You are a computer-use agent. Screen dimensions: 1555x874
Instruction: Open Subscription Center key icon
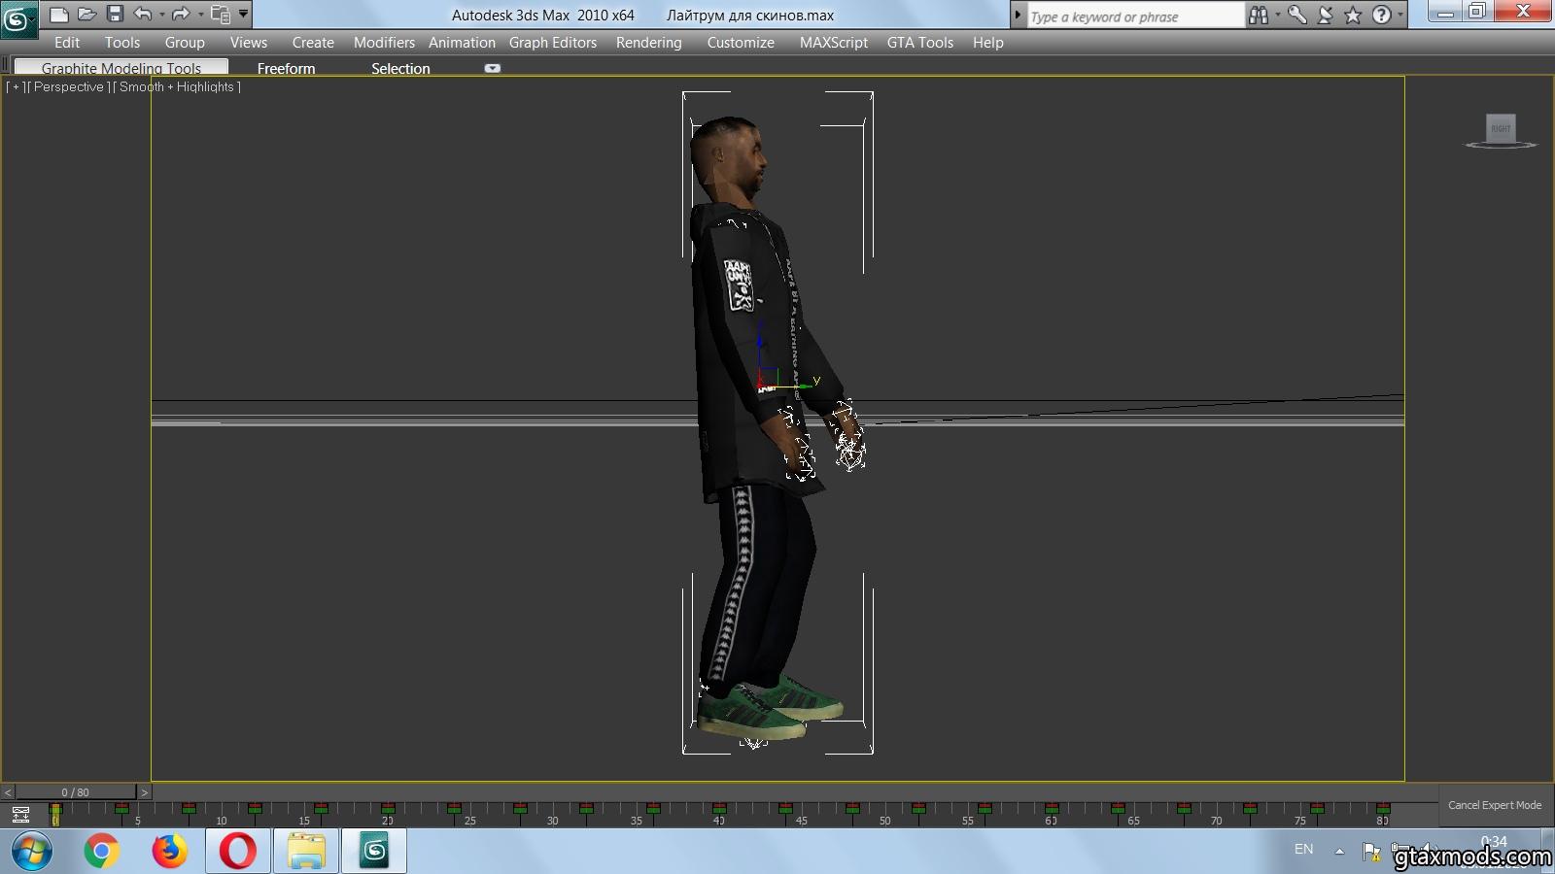(1297, 16)
